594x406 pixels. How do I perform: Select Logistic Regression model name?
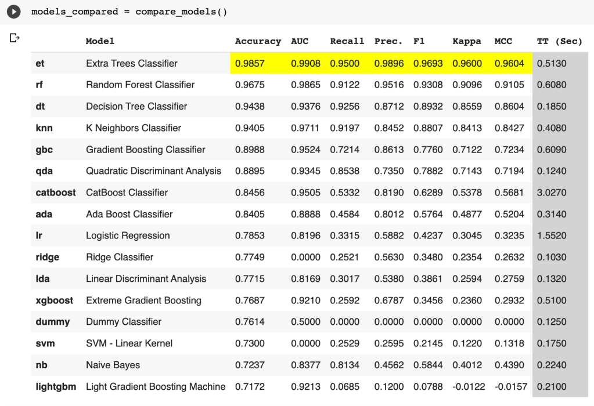pos(128,235)
